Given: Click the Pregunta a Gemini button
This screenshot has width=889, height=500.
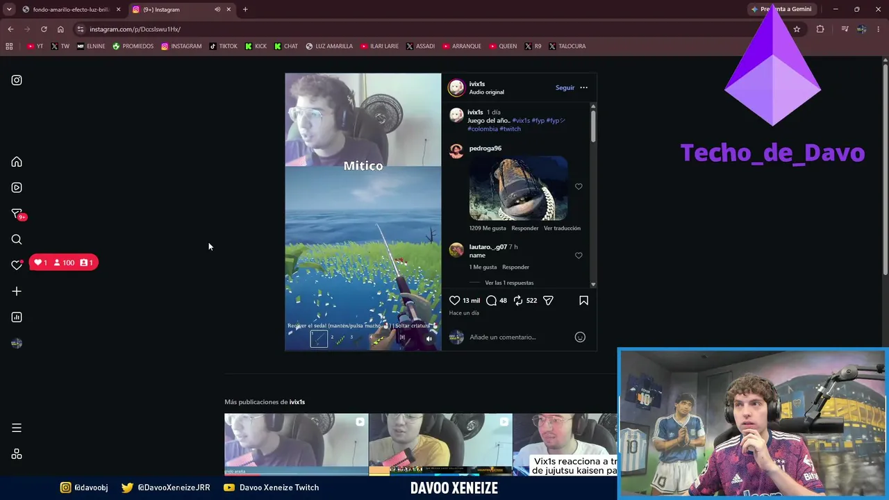Looking at the screenshot, I should coord(781,9).
